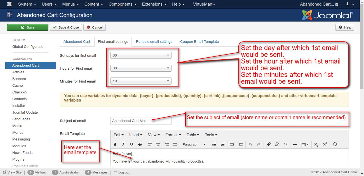Insert a bullet list in editor
The height and width of the screenshot is (176, 364).
tap(214, 144)
